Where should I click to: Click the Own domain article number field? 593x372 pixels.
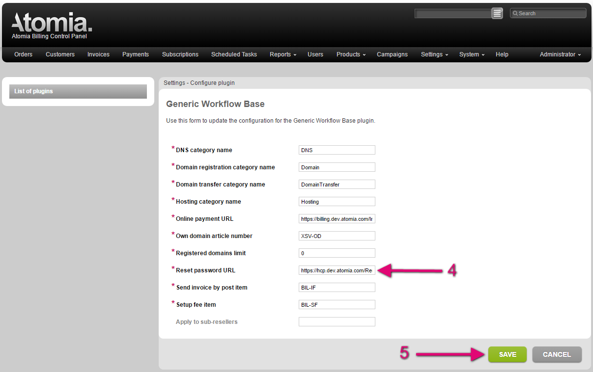point(337,236)
